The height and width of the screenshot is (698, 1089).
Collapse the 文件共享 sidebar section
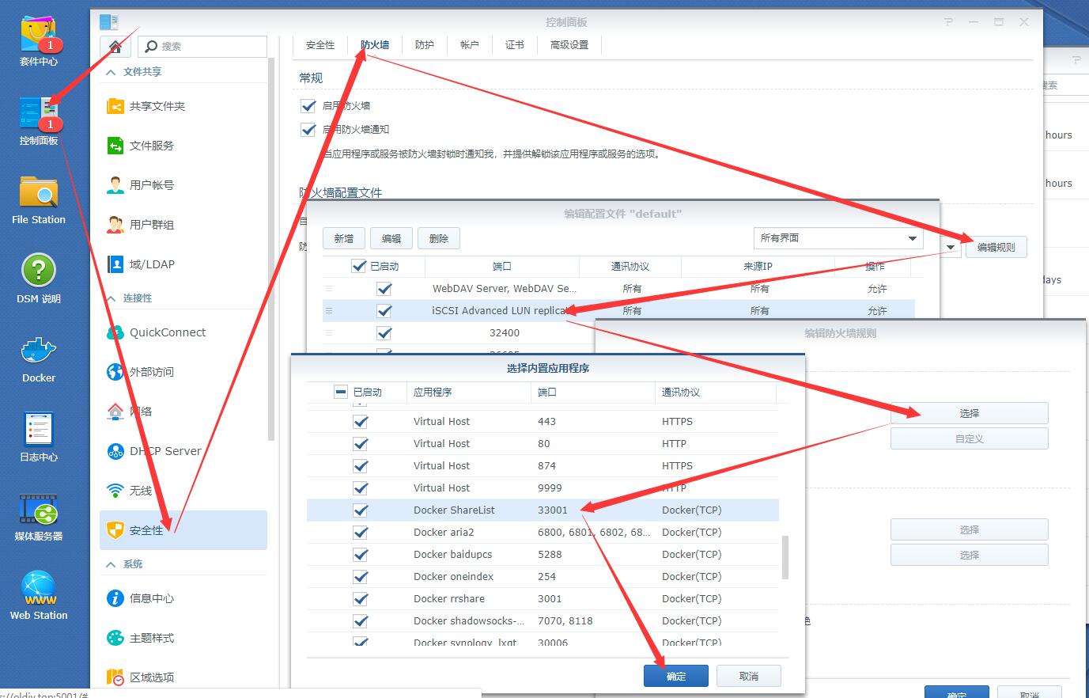point(111,72)
